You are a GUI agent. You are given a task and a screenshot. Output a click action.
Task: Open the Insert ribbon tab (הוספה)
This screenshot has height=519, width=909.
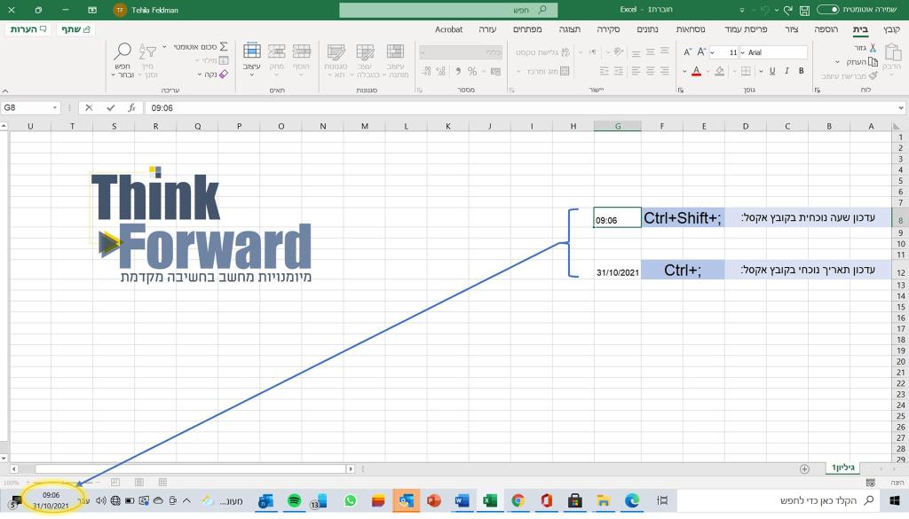click(826, 29)
